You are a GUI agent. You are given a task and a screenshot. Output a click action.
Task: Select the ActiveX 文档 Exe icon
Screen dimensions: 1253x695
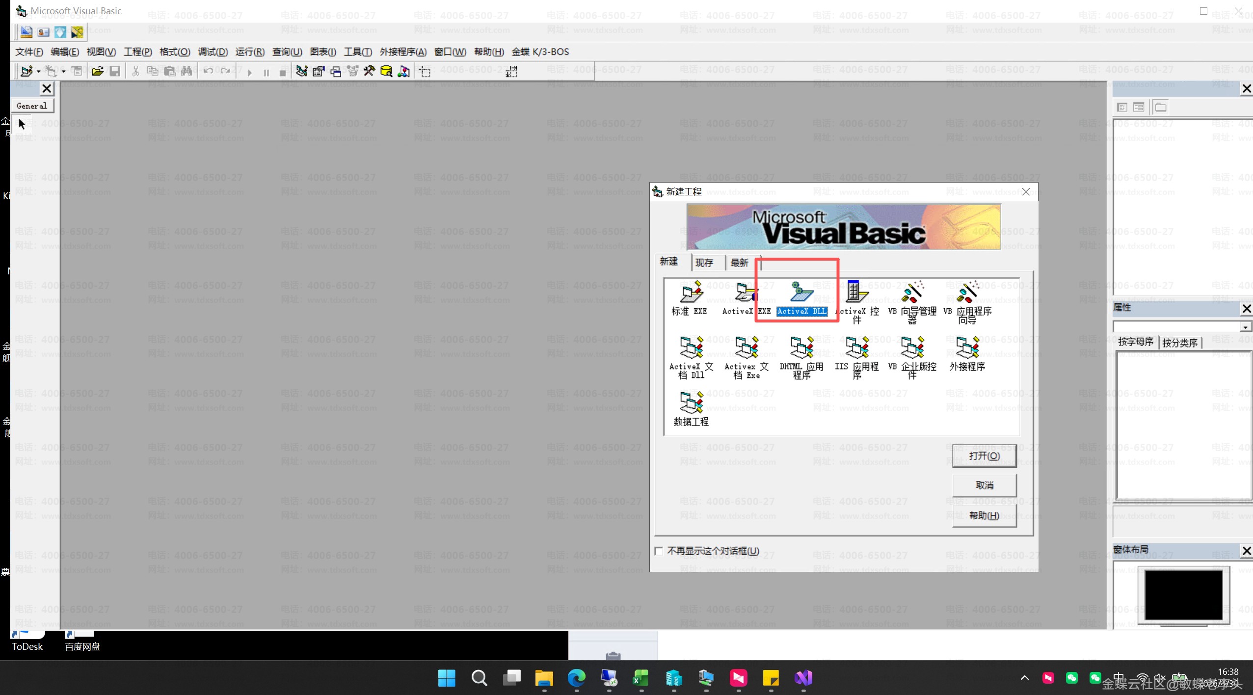click(x=746, y=357)
